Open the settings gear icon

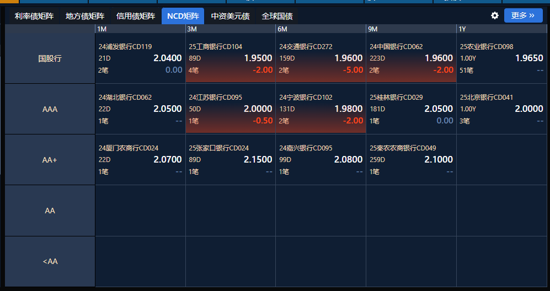pos(495,15)
